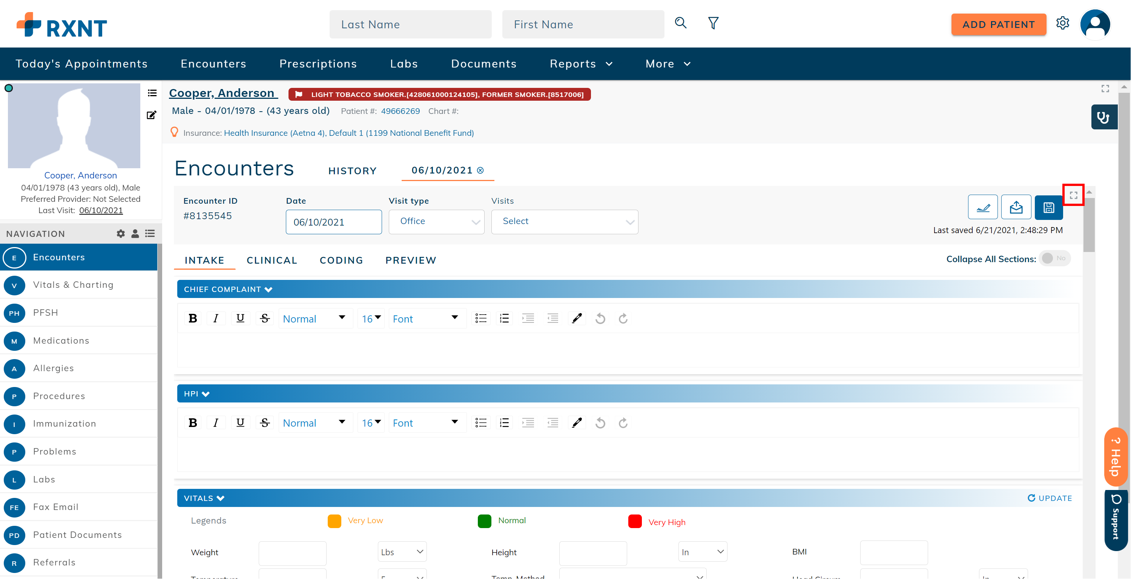Viewport: 1131px width, 579px height.
Task: Open patient number 49666269 link
Action: click(x=400, y=111)
